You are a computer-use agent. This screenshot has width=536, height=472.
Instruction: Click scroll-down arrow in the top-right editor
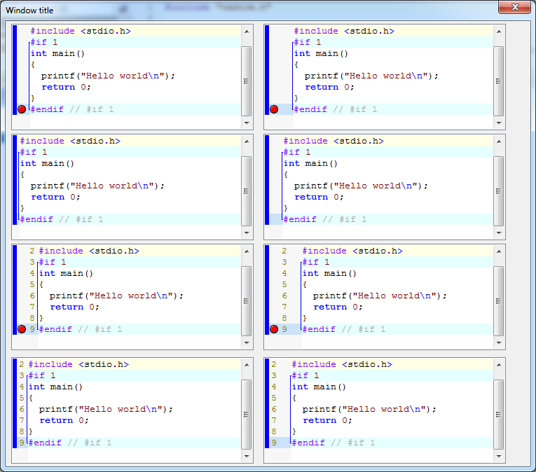coord(498,123)
